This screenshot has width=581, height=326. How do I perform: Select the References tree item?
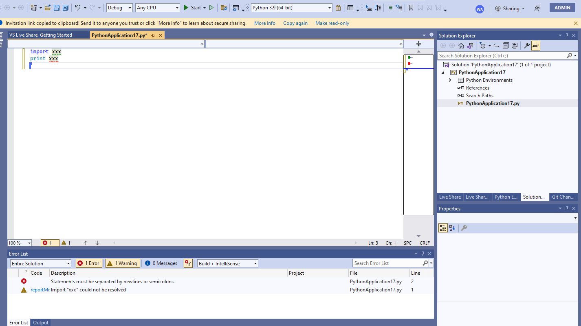click(478, 88)
